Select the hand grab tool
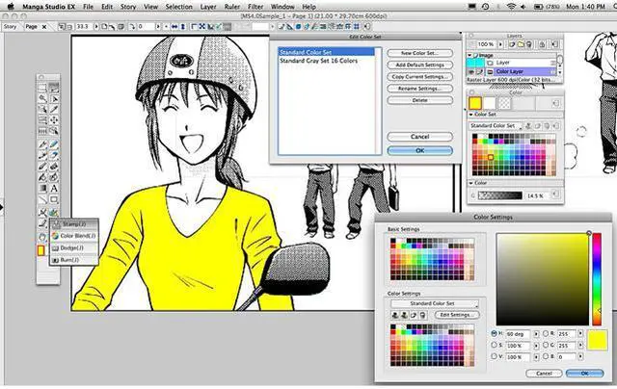Image resolution: width=617 pixels, height=389 pixels. [42, 237]
